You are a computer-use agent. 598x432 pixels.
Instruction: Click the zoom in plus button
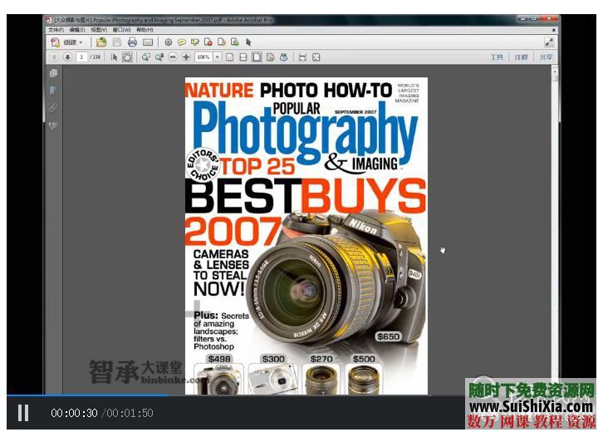click(186, 57)
